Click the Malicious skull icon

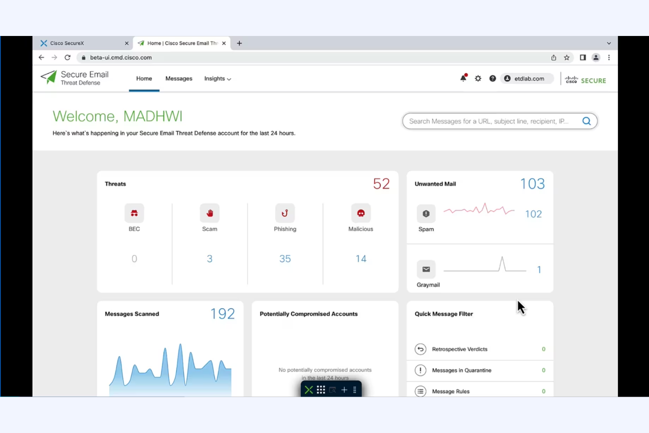click(x=361, y=213)
